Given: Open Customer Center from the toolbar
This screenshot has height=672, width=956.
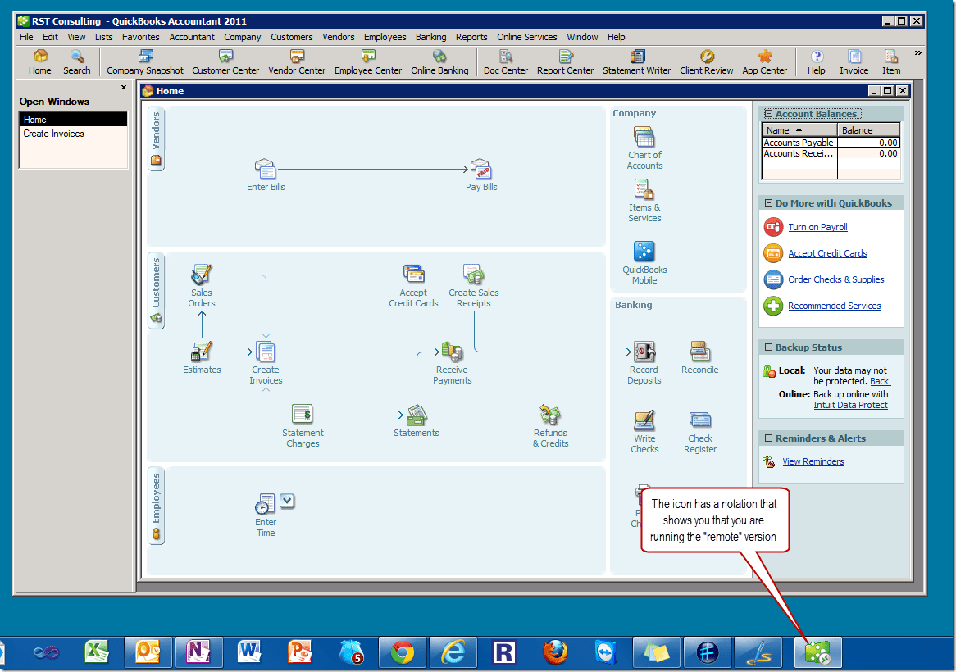Looking at the screenshot, I should point(225,63).
